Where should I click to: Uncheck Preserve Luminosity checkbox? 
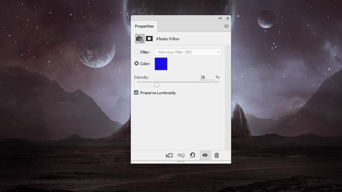point(136,93)
